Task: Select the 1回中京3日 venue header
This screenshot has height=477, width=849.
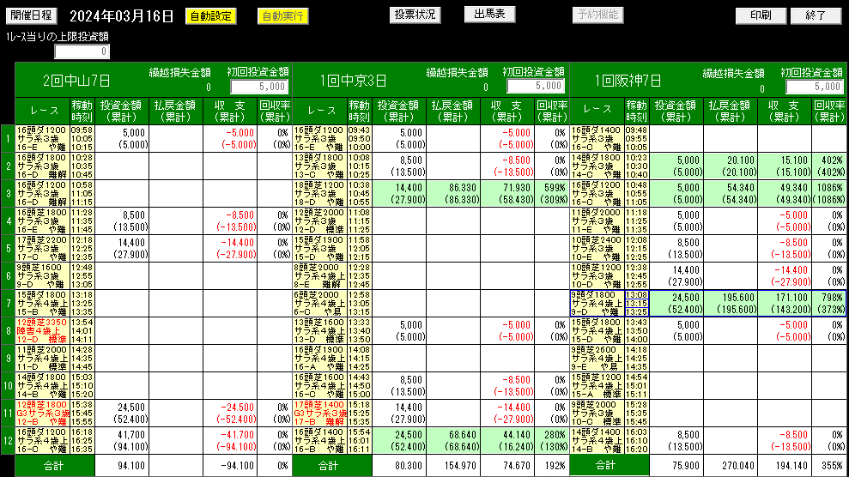Action: coord(354,81)
